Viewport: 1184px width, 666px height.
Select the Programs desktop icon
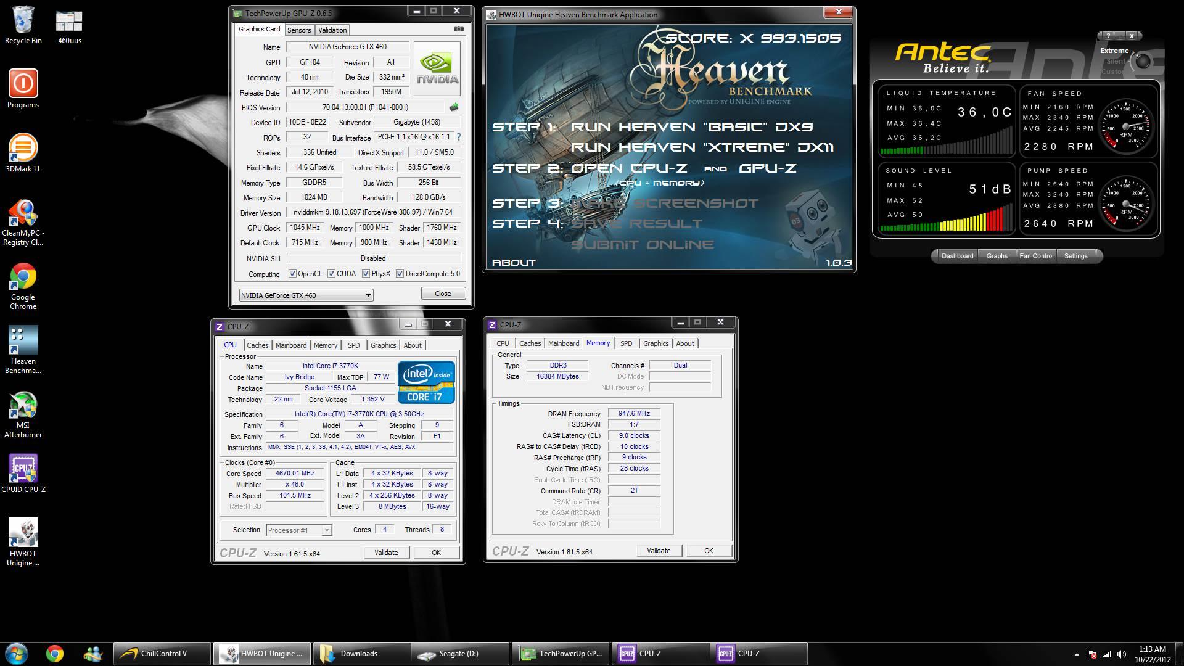pyautogui.click(x=23, y=89)
